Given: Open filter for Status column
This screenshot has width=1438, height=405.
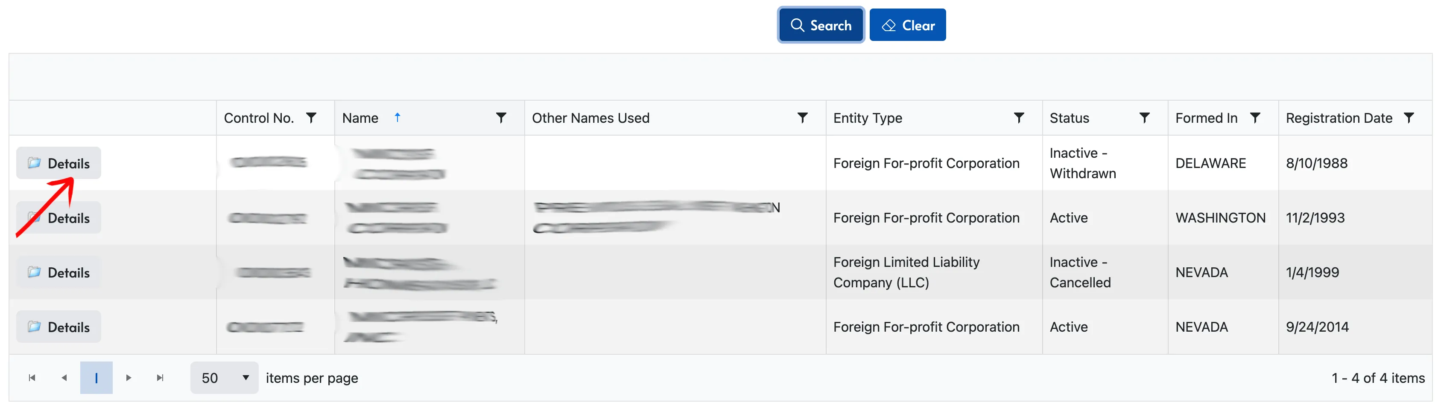Looking at the screenshot, I should pyautogui.click(x=1144, y=118).
